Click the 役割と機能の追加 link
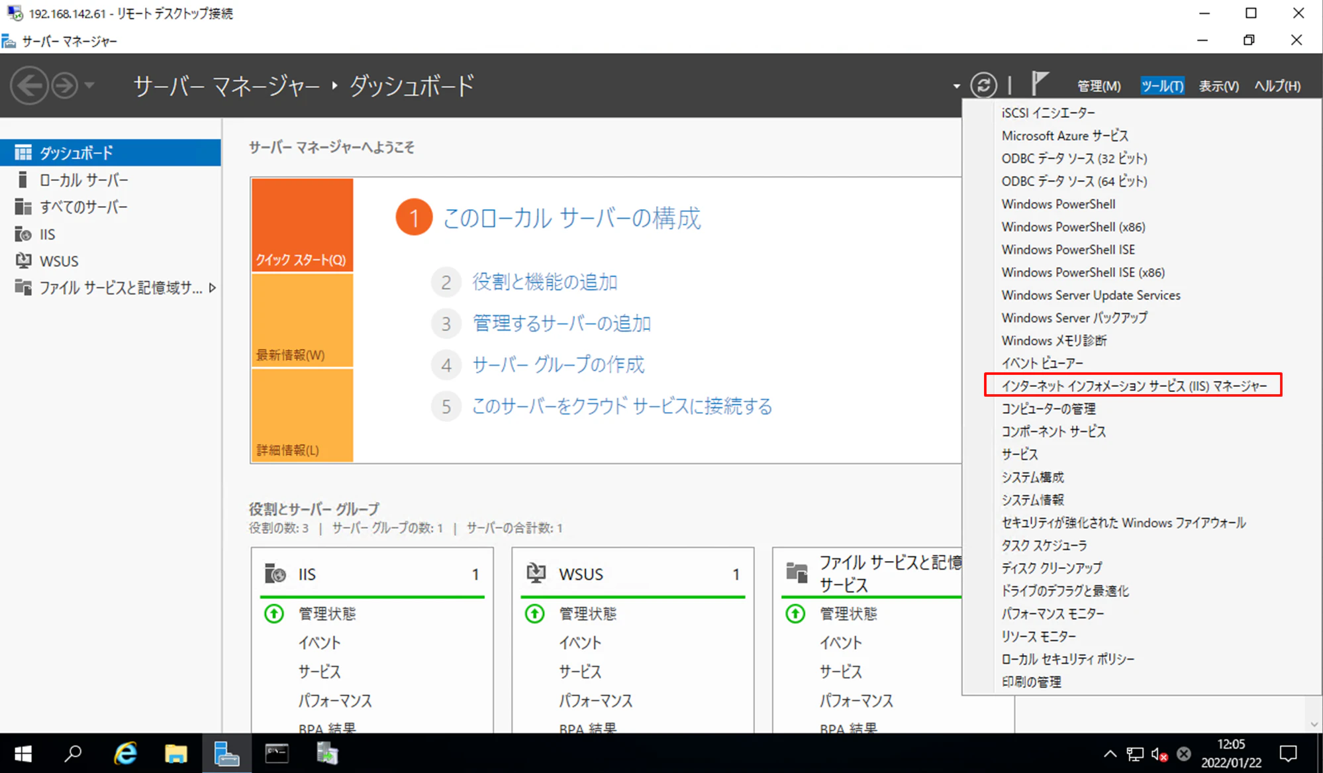 pos(544,282)
